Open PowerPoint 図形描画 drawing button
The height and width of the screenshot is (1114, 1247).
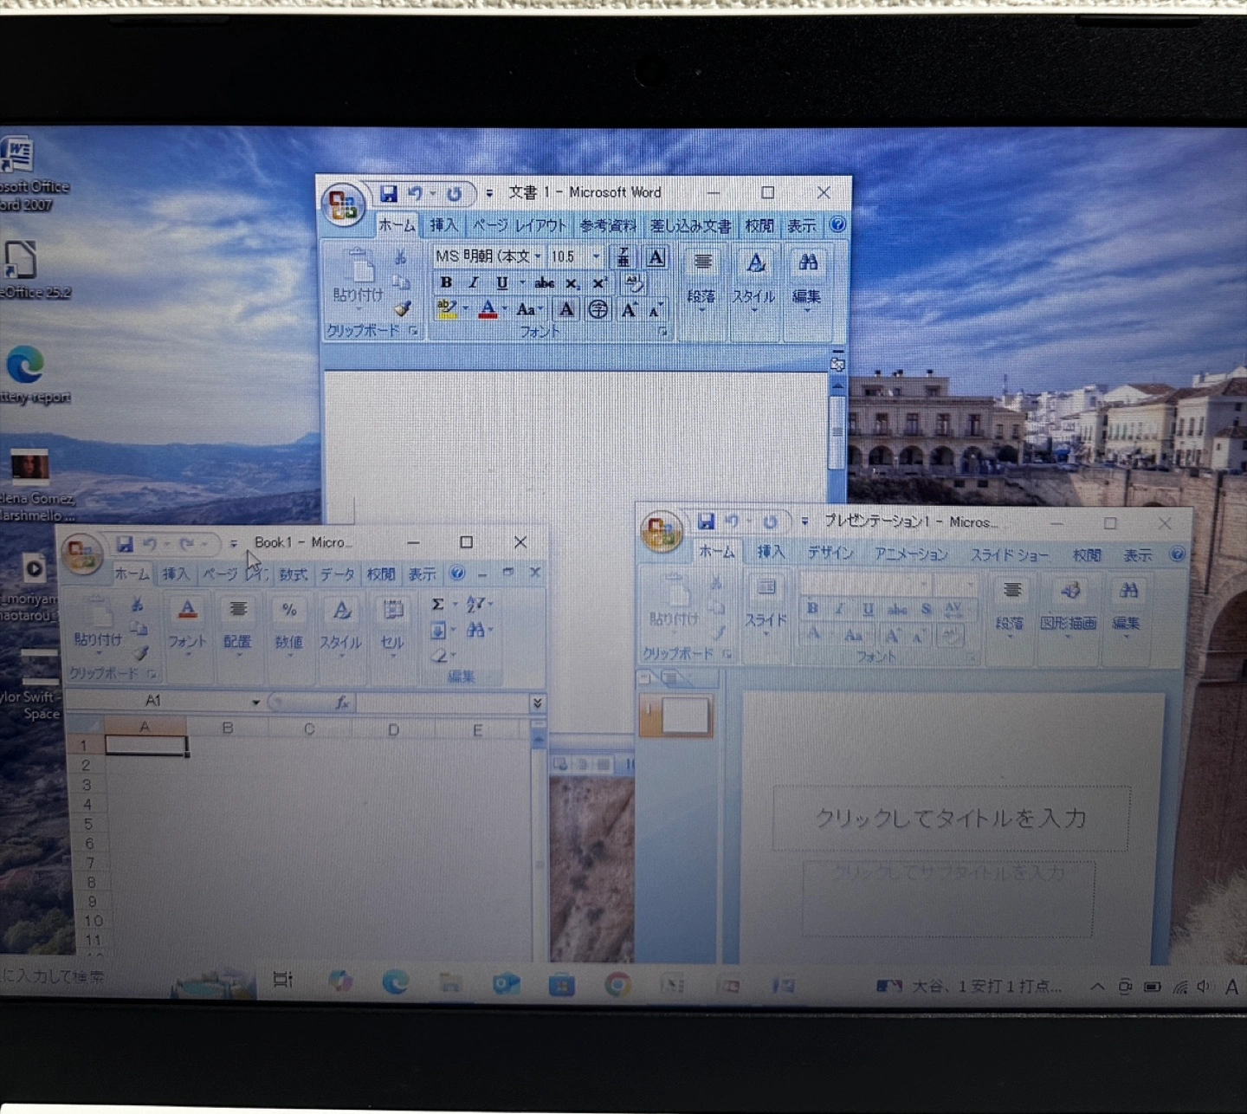pyautogui.click(x=1068, y=606)
